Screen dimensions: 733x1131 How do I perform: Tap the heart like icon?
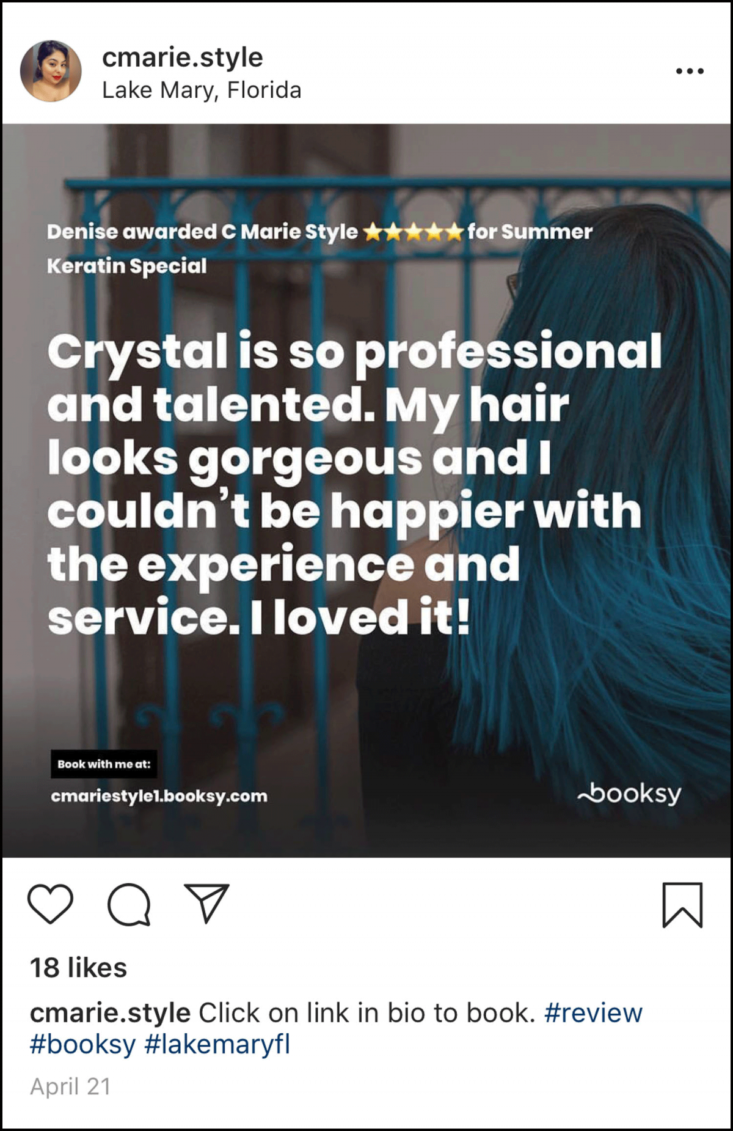pyautogui.click(x=50, y=903)
